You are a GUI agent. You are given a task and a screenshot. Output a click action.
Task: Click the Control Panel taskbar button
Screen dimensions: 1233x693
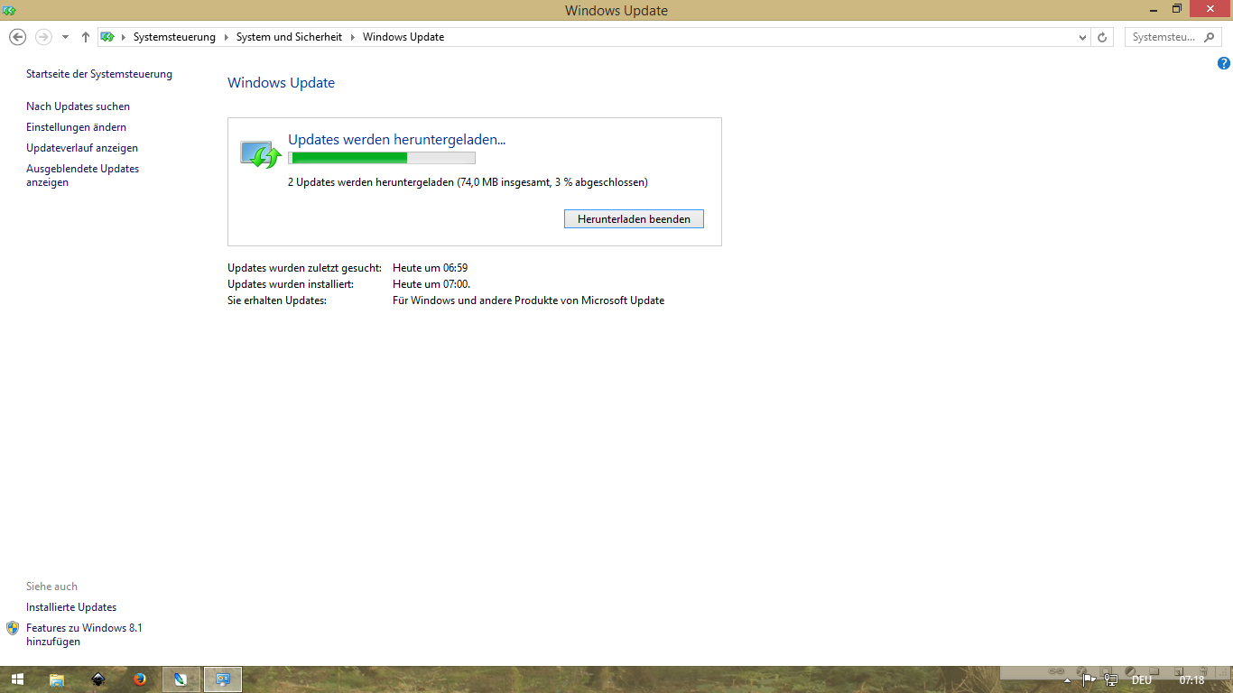tap(223, 679)
